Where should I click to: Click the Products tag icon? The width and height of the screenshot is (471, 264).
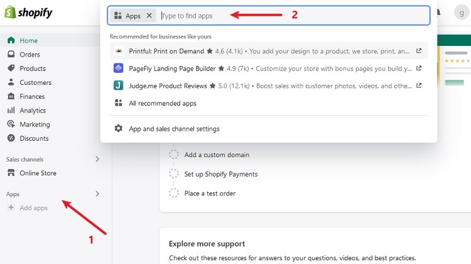point(11,68)
